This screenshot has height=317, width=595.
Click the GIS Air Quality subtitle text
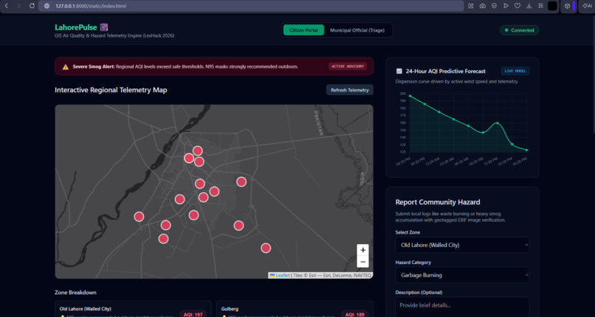point(114,35)
